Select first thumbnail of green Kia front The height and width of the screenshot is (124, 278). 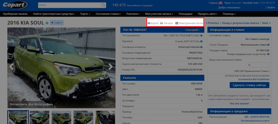point(18,117)
